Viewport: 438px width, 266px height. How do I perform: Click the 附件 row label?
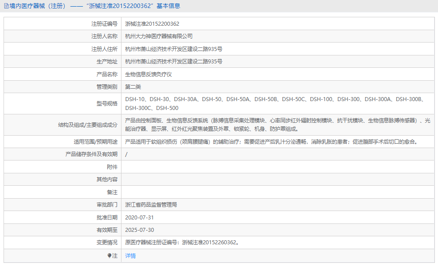pyautogui.click(x=112, y=167)
